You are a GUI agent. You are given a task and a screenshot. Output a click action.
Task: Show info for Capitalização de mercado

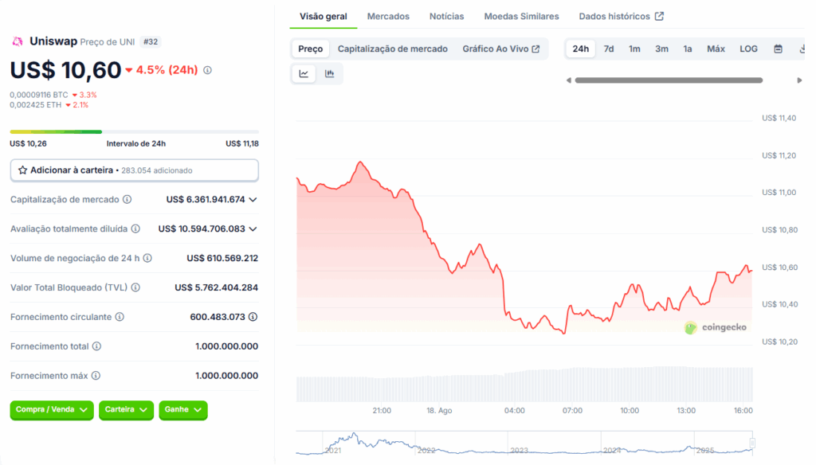pyautogui.click(x=127, y=199)
